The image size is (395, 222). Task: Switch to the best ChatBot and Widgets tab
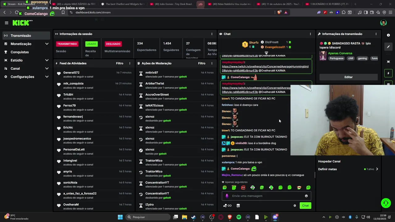tap(123, 4)
